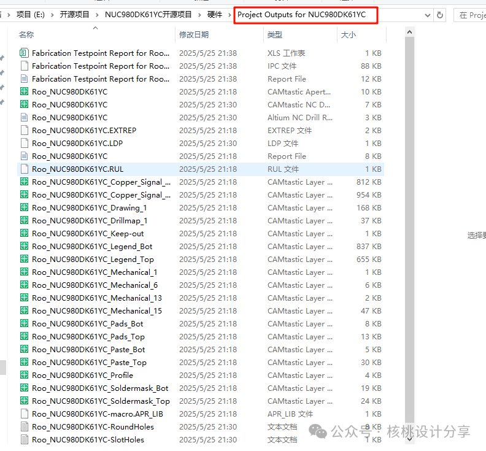Select the Roo_NUC980DK61YC_Mechanical_15 file name

[97, 310]
